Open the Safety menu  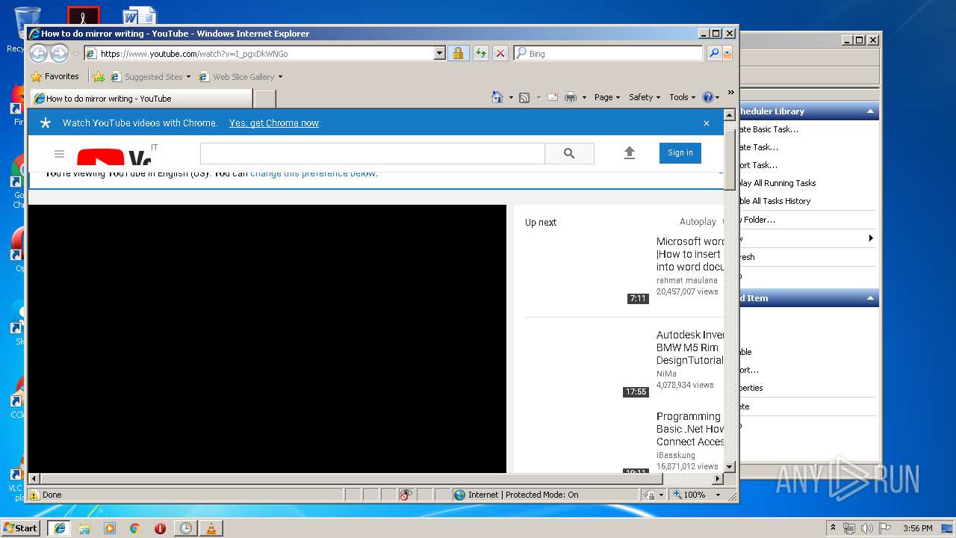coord(645,97)
